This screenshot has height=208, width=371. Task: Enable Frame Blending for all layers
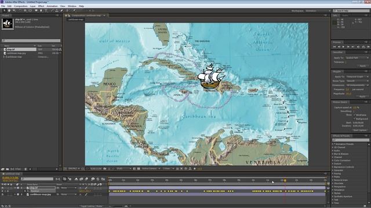click(x=81, y=179)
